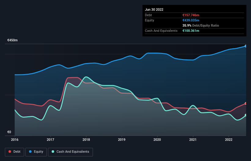Click the 2018 x-axis label
Image resolution: width=251 pixels, height=161 pixels.
click(86, 140)
